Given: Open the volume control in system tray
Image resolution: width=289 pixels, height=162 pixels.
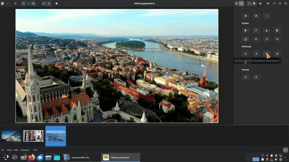Looking at the screenshot, I should 276,156.
